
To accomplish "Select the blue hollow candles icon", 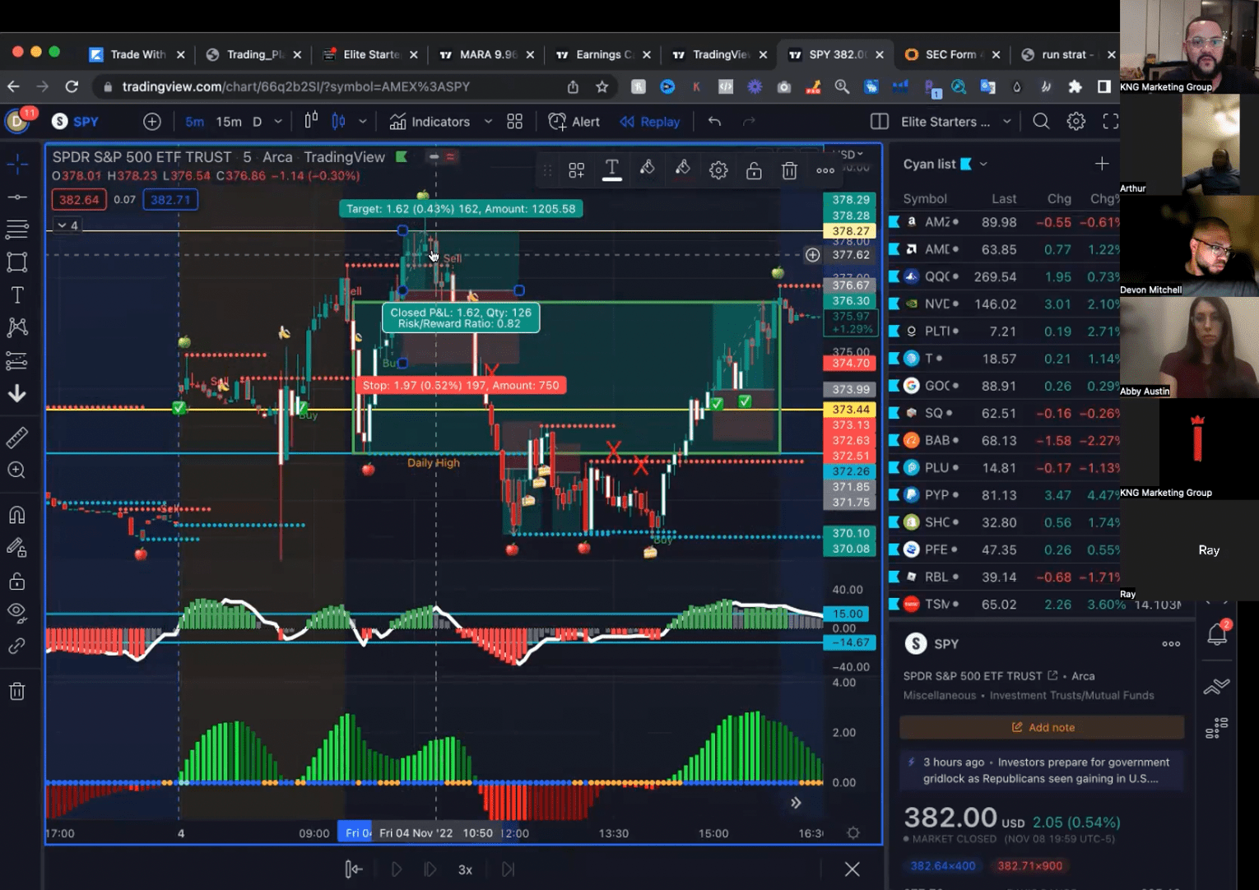I will point(338,121).
